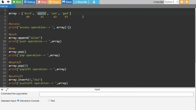Collapse the input panel chevron
Image resolution: width=196 pixels, height=110 pixels.
[x=2, y=90]
